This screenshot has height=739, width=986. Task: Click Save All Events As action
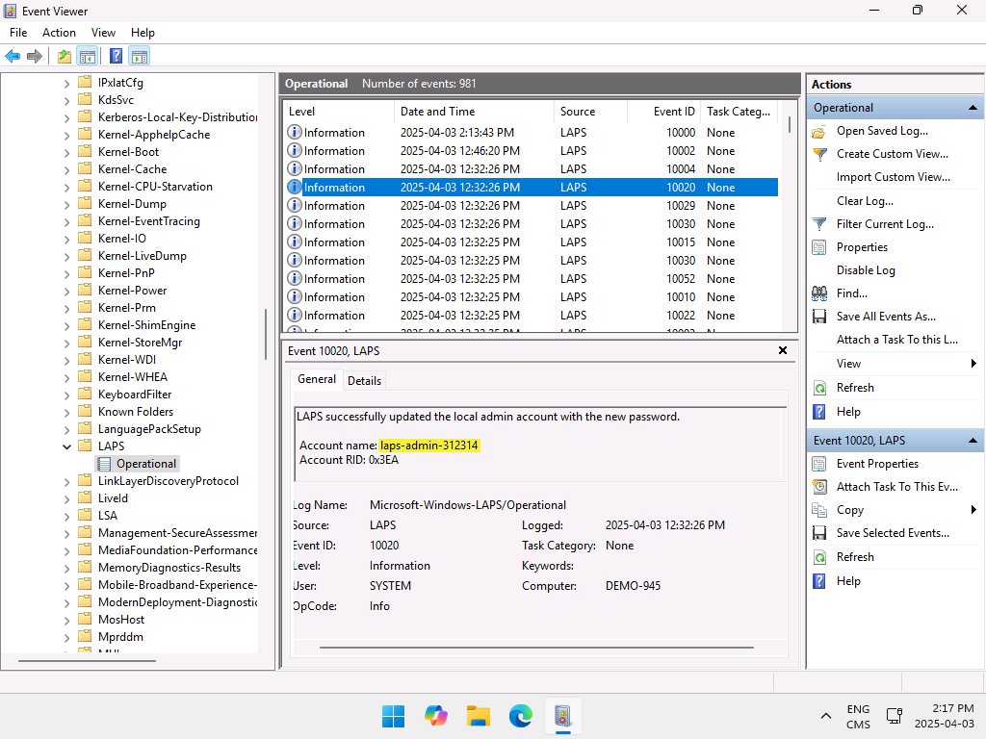coord(885,317)
